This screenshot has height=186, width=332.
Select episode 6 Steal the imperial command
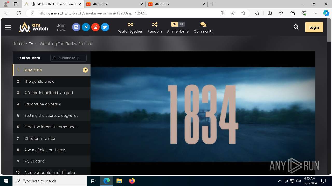pyautogui.click(x=52, y=127)
